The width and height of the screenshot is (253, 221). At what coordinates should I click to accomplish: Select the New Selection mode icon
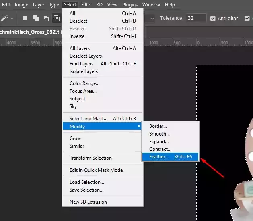[25, 18]
